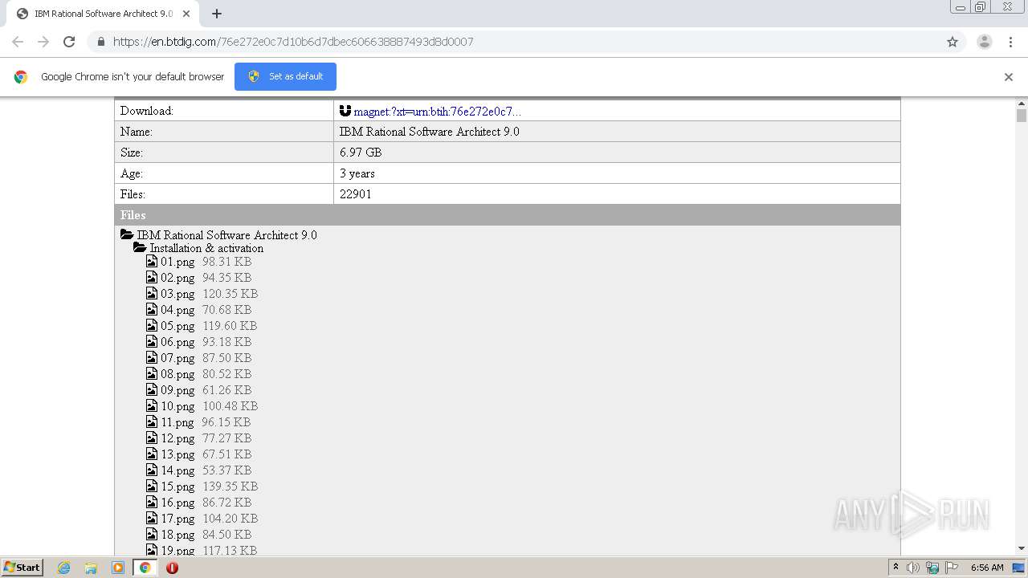The width and height of the screenshot is (1028, 578).
Task: Click the page scrollbar up arrow
Action: click(1022, 103)
